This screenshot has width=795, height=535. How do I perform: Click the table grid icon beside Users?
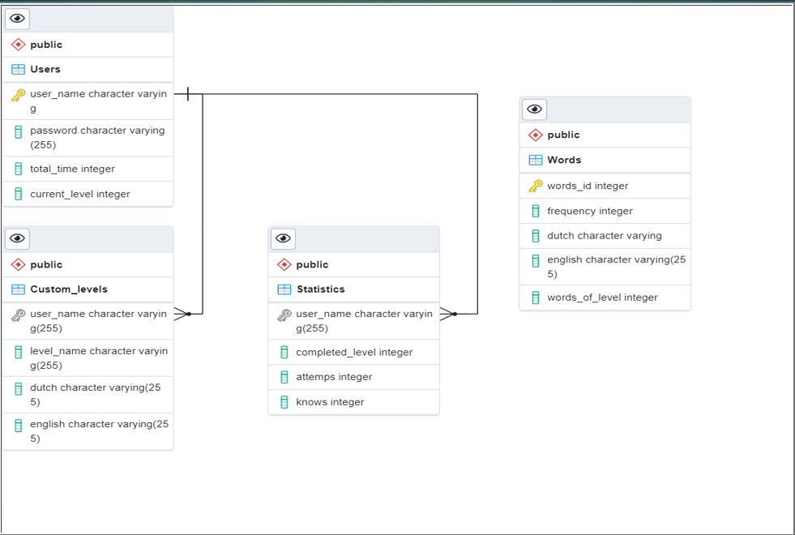pyautogui.click(x=19, y=70)
